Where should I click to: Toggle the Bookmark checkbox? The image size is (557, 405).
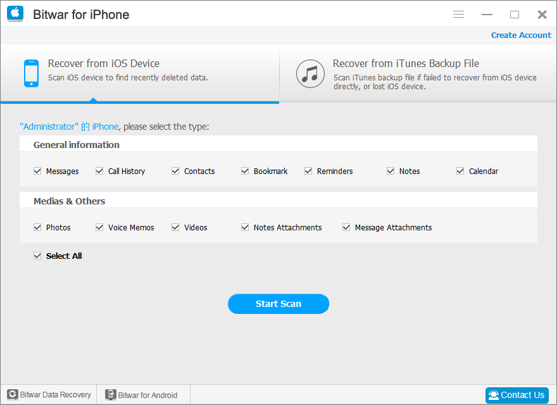point(245,171)
